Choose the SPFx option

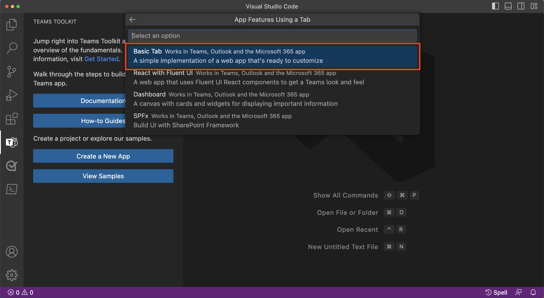click(x=272, y=121)
